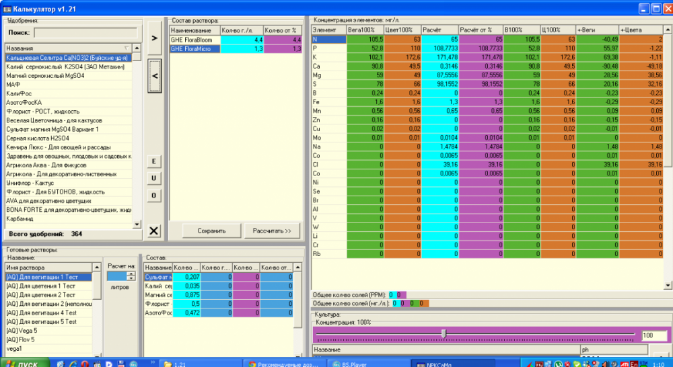This screenshot has width=673, height=367.
Task: Click Сохранить to save the solution
Action: pos(211,231)
